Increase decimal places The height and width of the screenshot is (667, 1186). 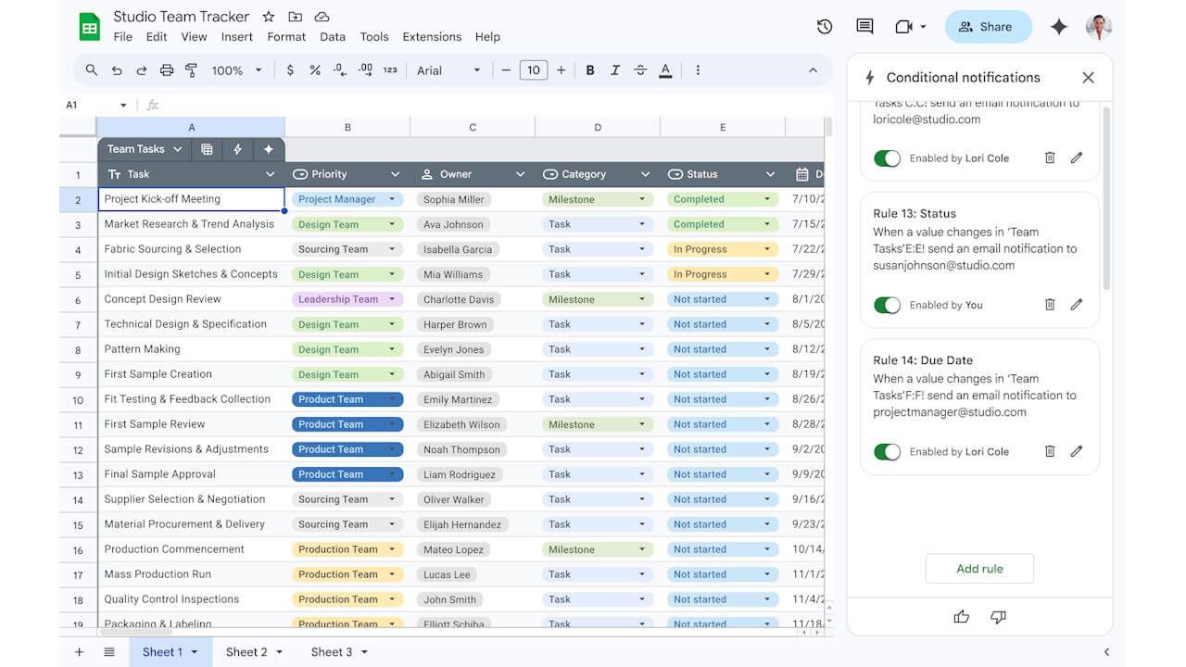pyautogui.click(x=365, y=70)
